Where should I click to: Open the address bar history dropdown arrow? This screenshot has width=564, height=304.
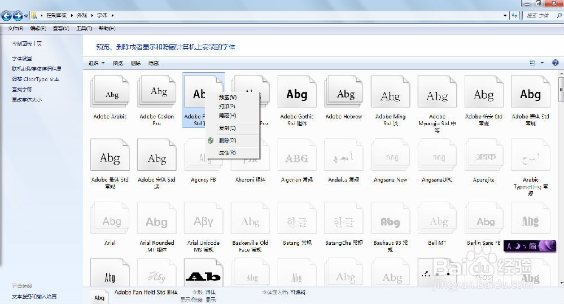[505, 15]
